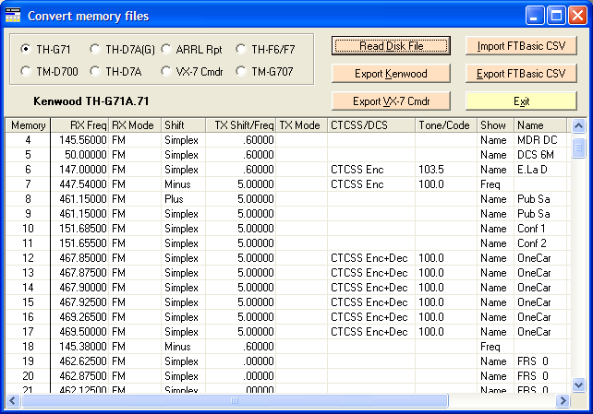This screenshot has height=414, width=593.
Task: Click the vertical scrollbar down arrow
Action: pos(578,384)
